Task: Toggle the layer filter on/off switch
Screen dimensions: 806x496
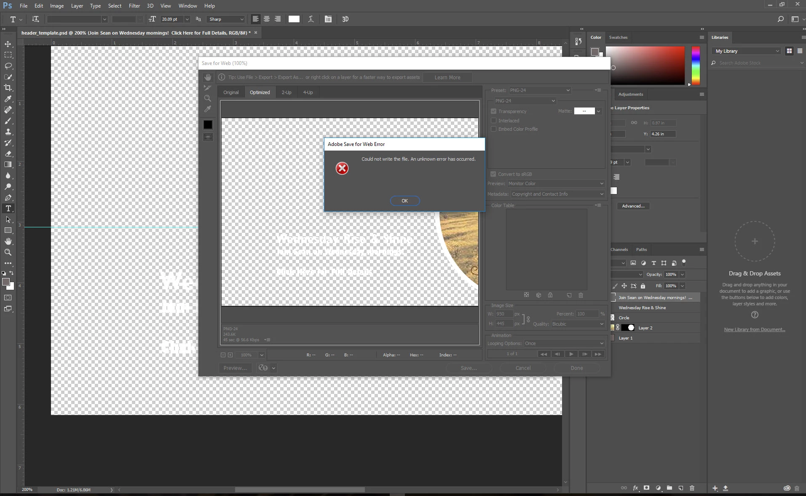Action: [684, 262]
